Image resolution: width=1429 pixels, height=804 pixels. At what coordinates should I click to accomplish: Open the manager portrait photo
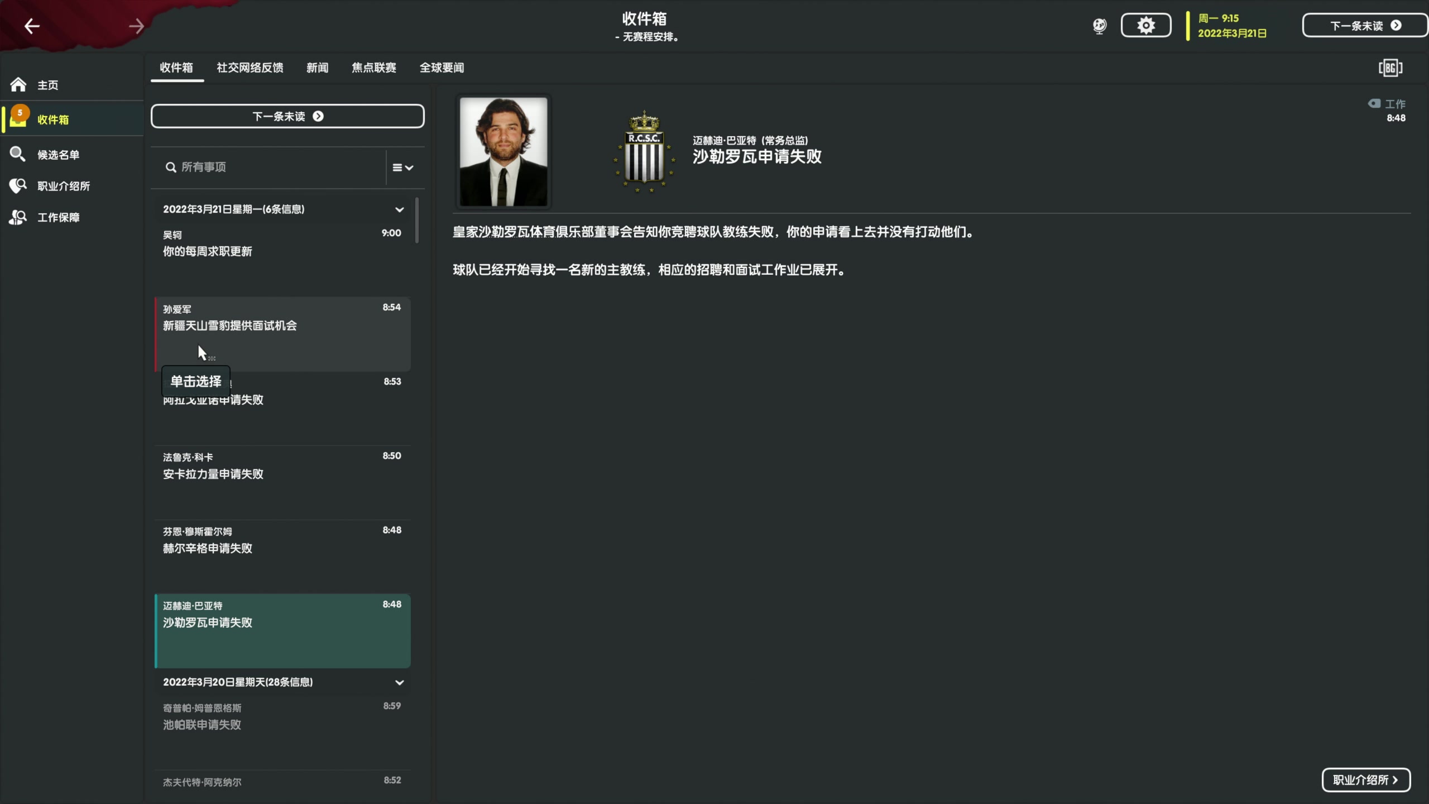(x=503, y=152)
